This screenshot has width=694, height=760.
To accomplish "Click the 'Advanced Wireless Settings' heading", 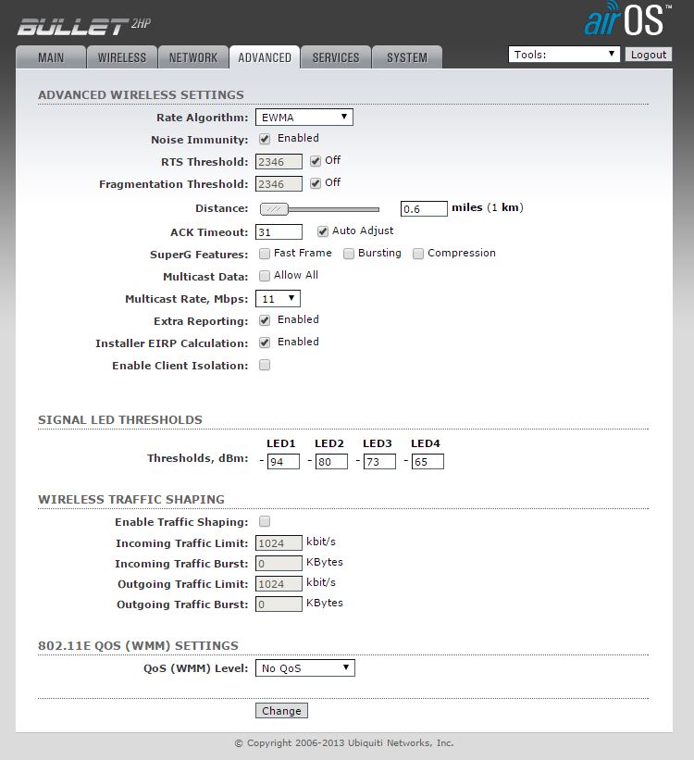I will click(141, 95).
